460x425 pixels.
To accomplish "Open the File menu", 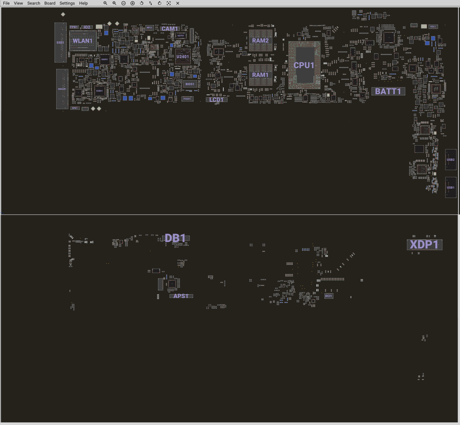I will [6, 3].
